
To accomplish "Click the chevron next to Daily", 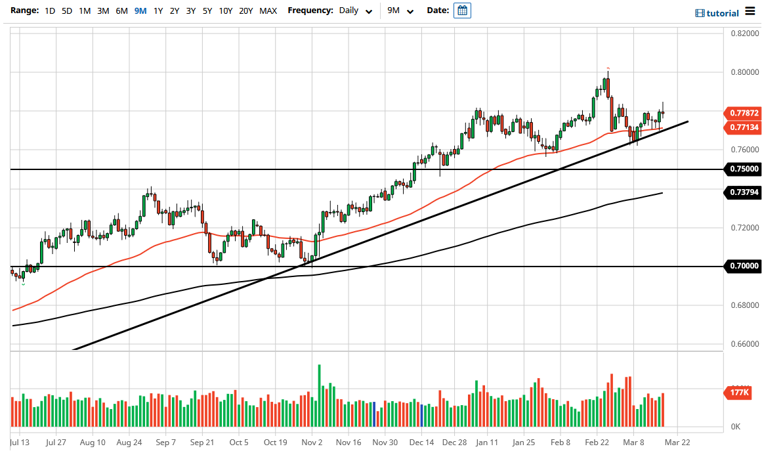I will [368, 11].
